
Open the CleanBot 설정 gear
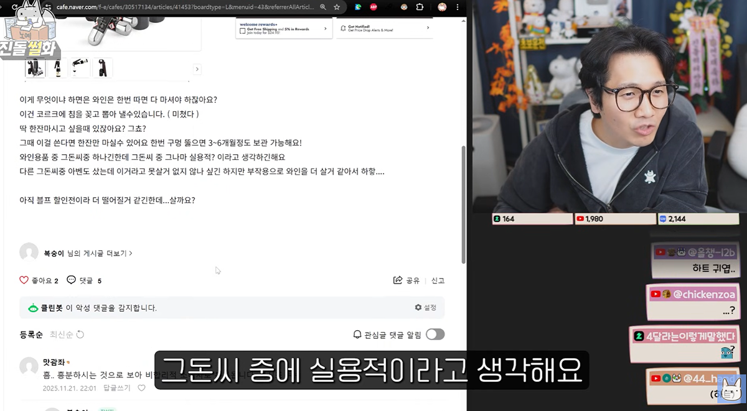tap(418, 308)
